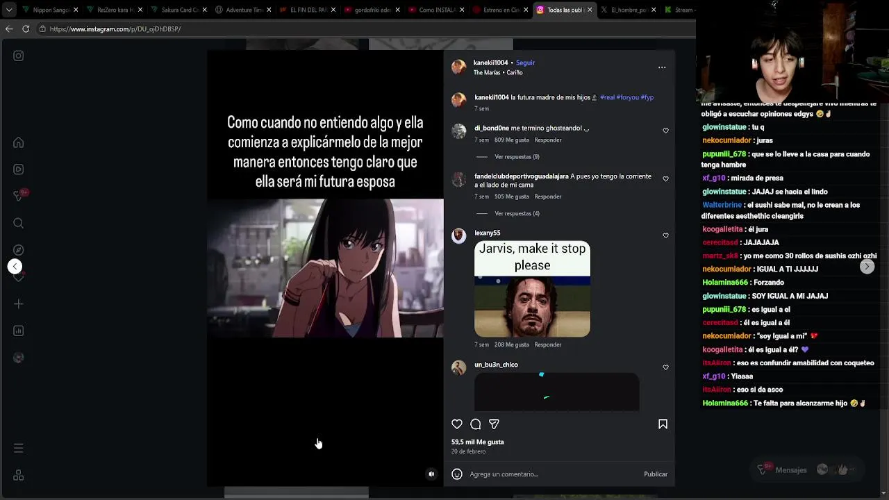Screen dimensions: 889x500
Task: Click 809 Me gusta on di_bond0ne's comment
Action: coord(512,140)
